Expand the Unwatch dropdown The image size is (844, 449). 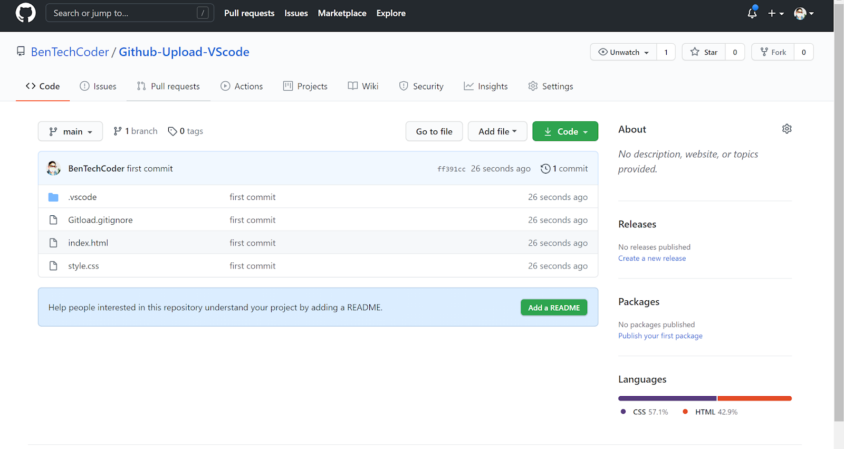point(624,52)
